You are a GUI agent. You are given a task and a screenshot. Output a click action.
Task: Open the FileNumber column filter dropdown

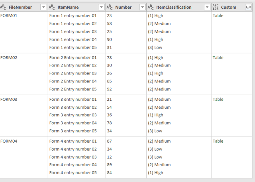coord(43,7)
